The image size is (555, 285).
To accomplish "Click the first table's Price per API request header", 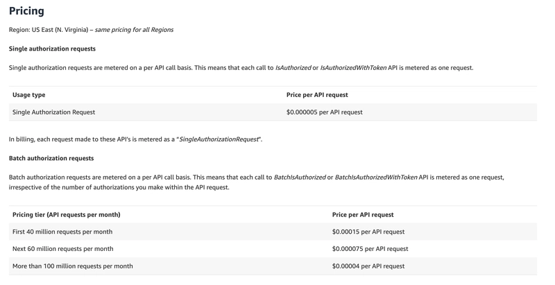I will click(317, 95).
